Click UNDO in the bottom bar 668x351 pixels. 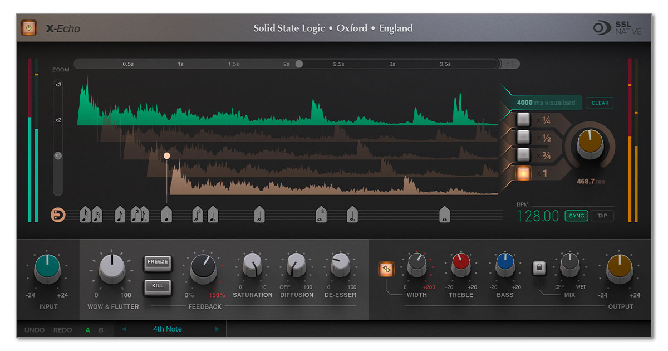[35, 330]
